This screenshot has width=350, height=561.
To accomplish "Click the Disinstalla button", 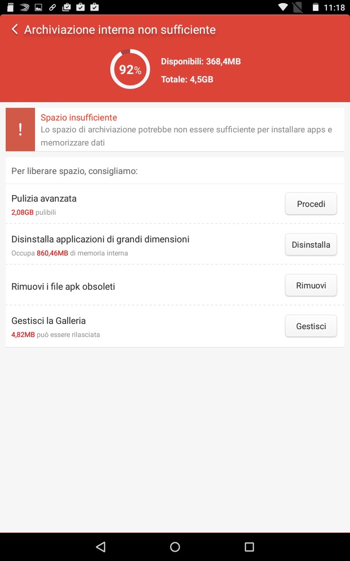I will 311,245.
